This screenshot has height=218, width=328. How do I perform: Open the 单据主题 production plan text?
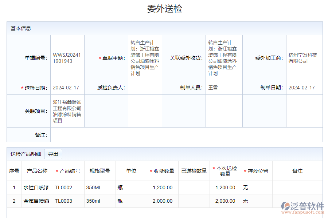click(x=144, y=58)
